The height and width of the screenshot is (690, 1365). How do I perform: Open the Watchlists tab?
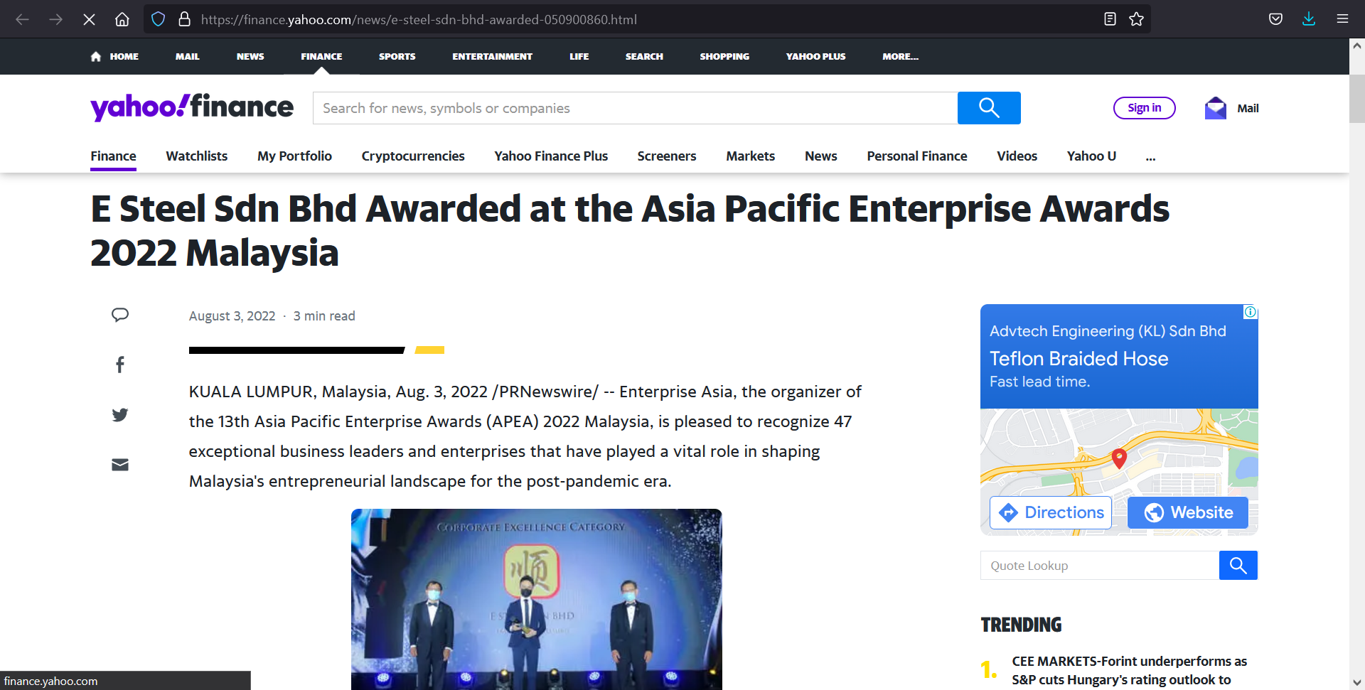click(x=196, y=156)
